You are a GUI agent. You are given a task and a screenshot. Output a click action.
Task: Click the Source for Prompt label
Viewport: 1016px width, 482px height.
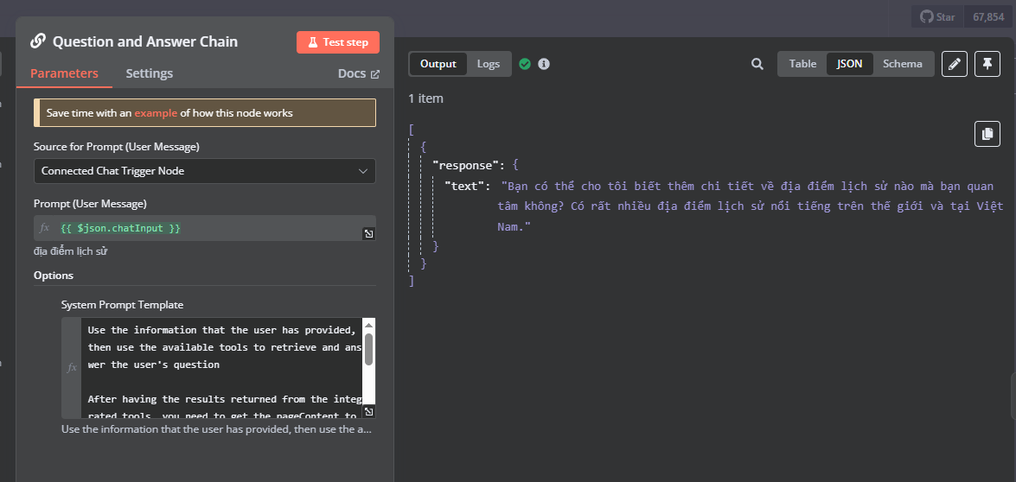(117, 147)
